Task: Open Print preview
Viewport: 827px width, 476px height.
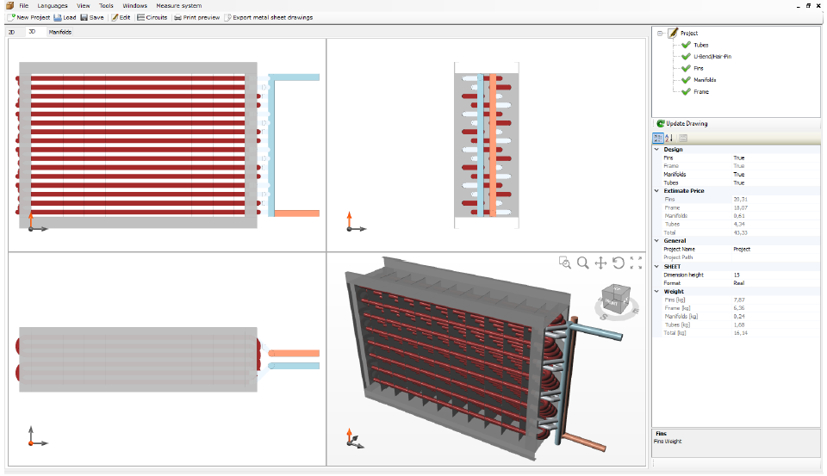Action: coord(196,17)
